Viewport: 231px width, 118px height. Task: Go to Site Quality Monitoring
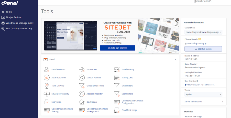click(19, 29)
